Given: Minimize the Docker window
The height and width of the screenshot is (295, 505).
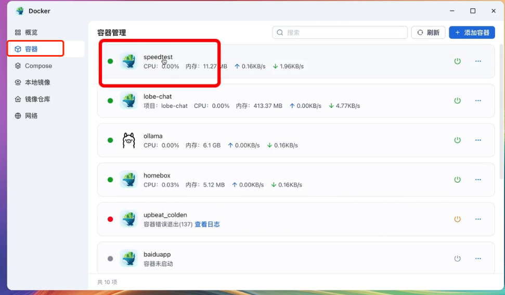Looking at the screenshot, I should 452,11.
